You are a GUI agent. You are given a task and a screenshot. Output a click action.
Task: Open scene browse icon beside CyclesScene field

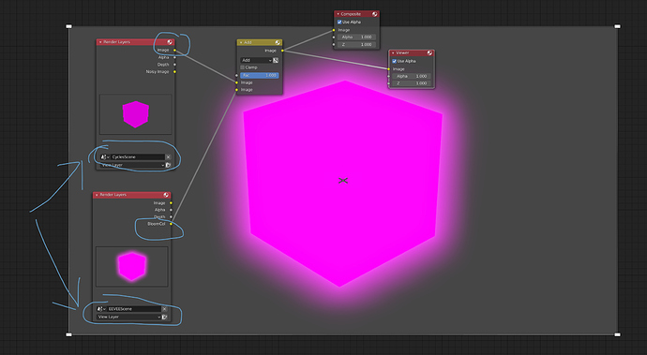coord(104,157)
